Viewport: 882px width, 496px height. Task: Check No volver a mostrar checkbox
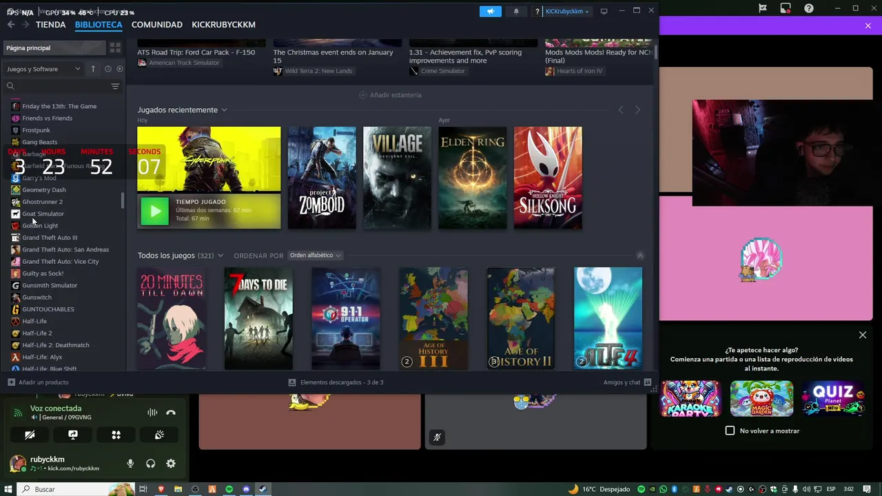tap(730, 431)
